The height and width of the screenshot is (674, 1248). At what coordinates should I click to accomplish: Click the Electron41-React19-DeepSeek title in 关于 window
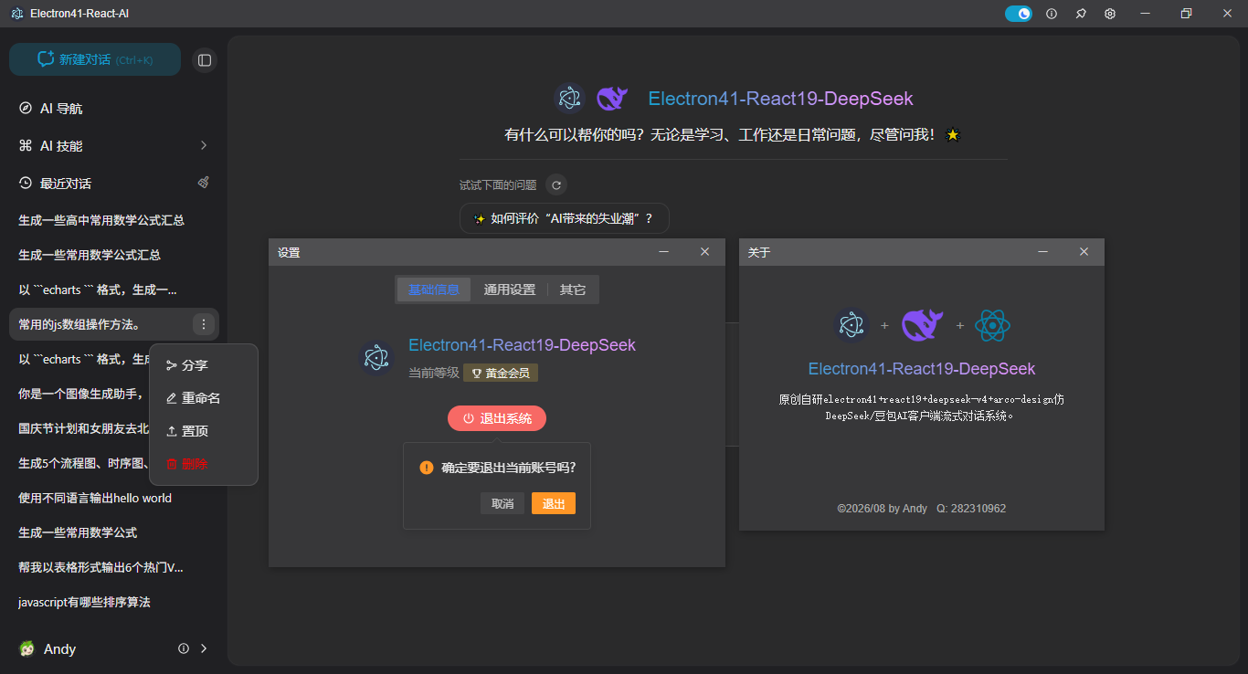click(x=922, y=369)
